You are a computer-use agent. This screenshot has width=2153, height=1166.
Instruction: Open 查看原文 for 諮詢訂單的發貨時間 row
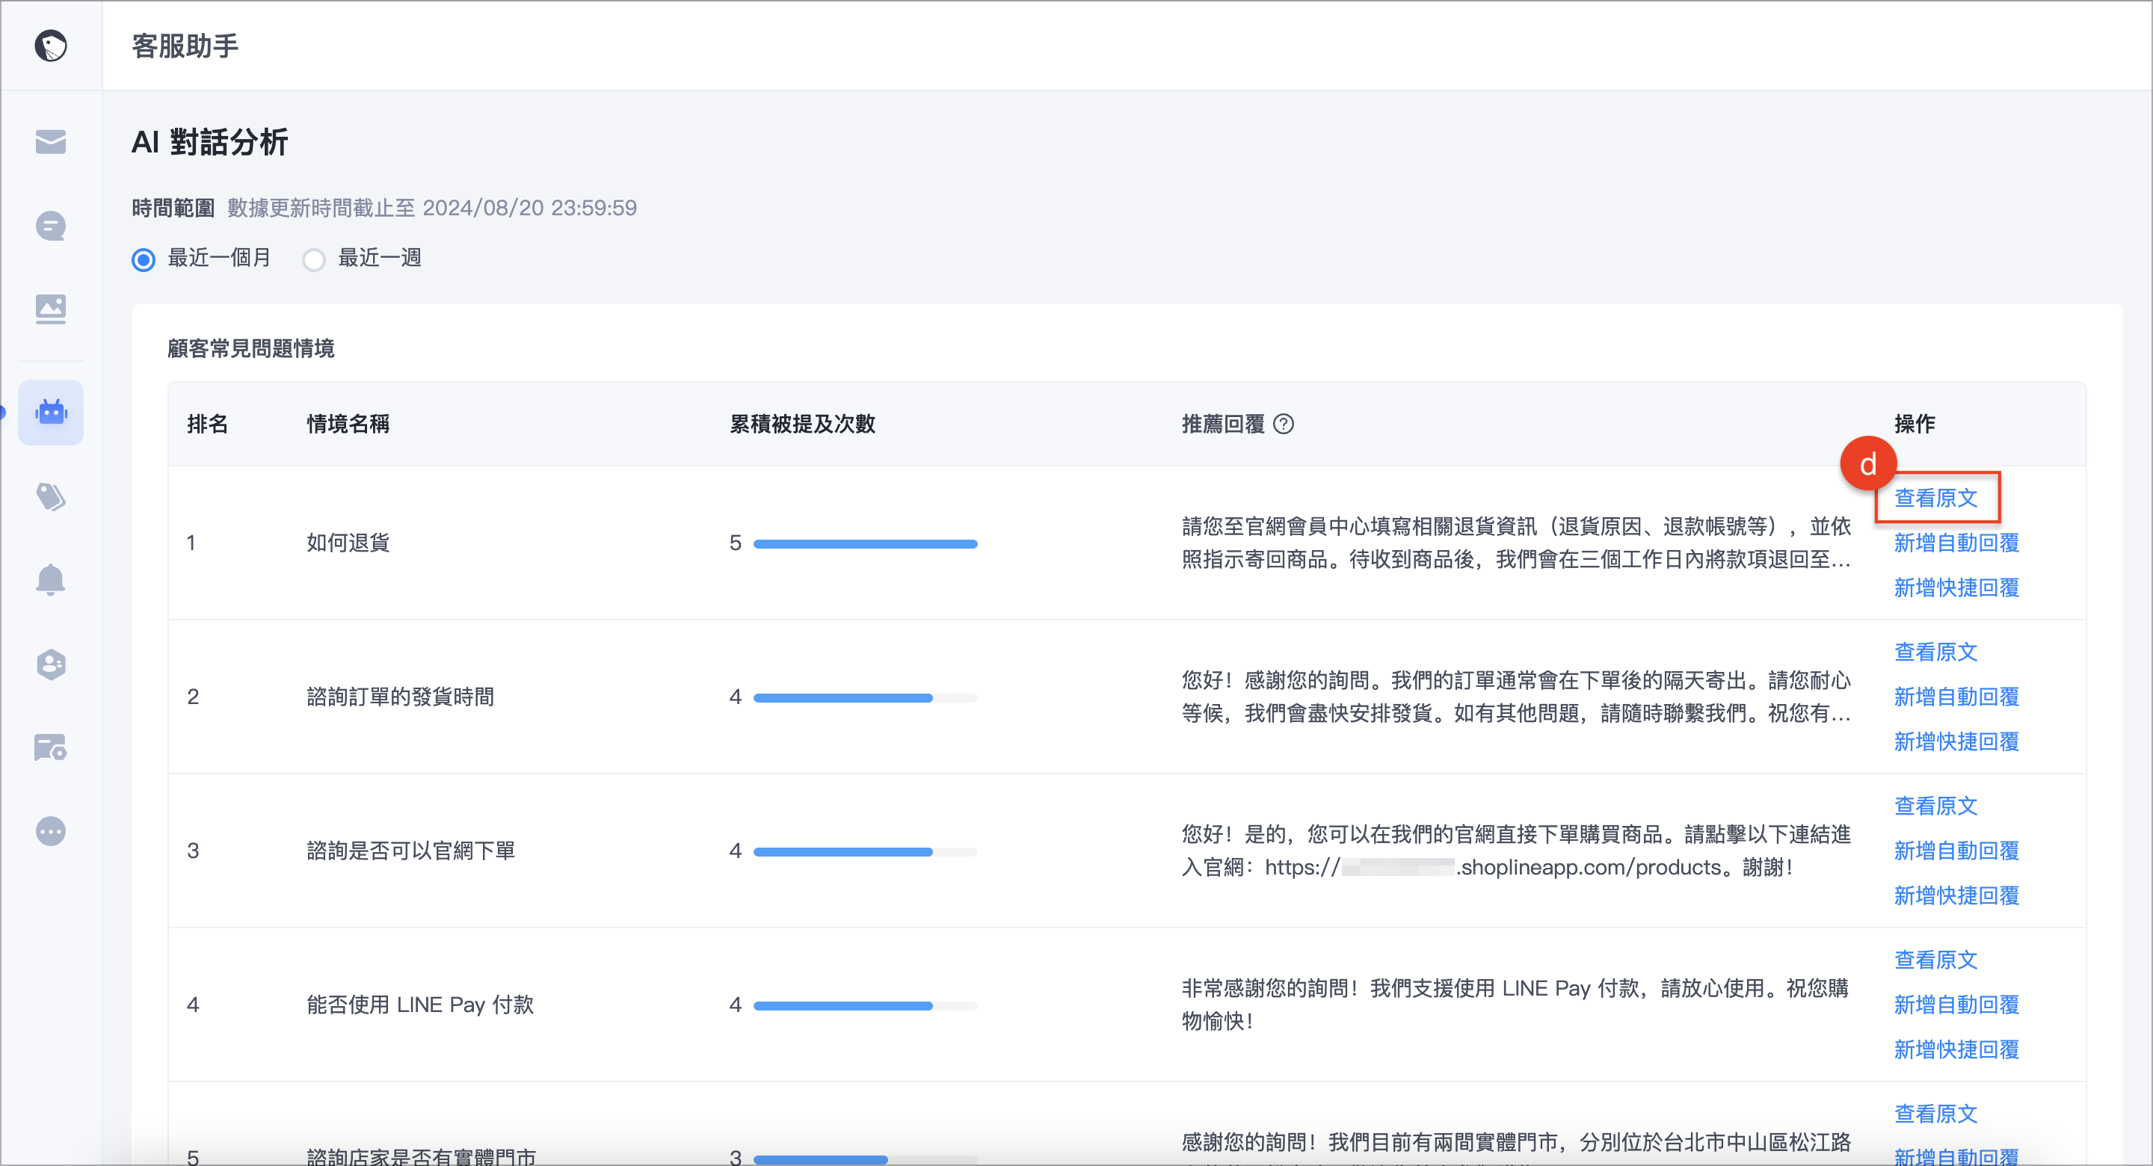click(x=1935, y=651)
